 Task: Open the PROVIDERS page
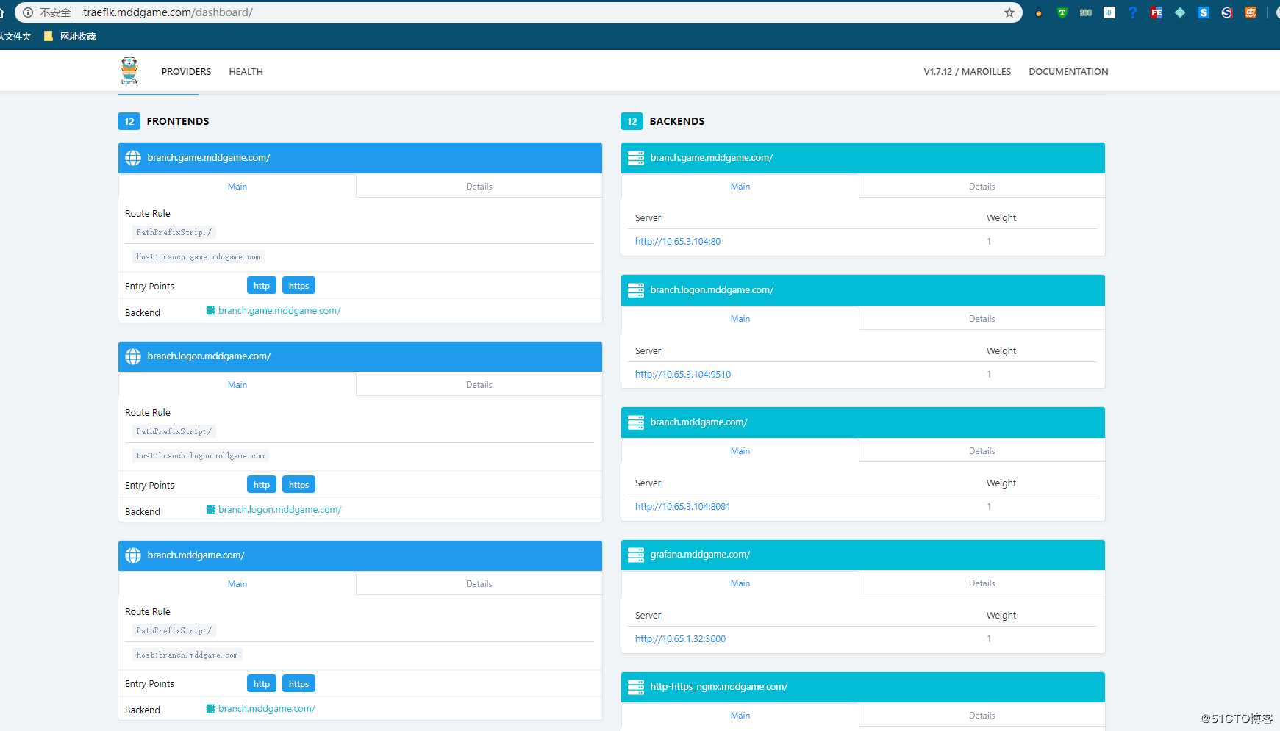[186, 71]
